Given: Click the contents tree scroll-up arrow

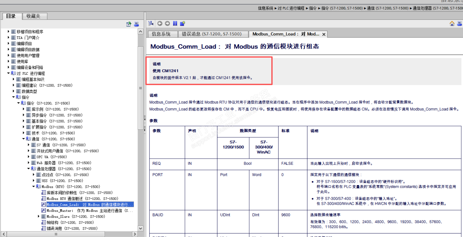Looking at the screenshot, I should point(141,32).
